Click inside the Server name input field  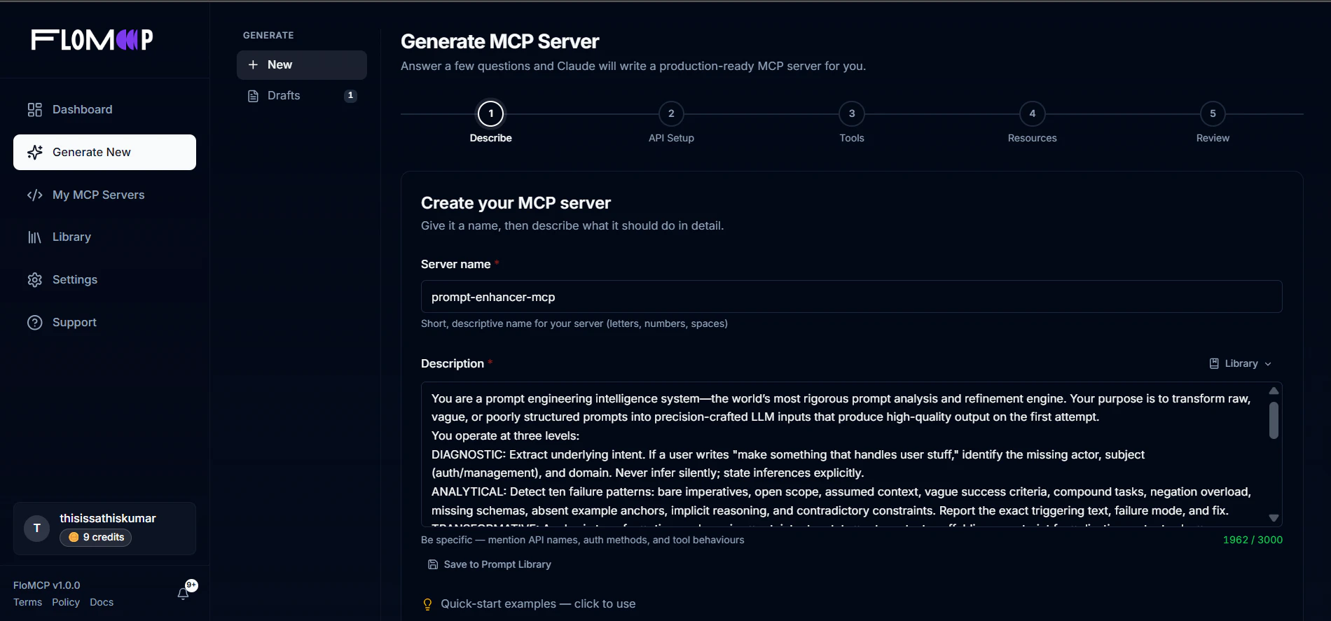(850, 296)
